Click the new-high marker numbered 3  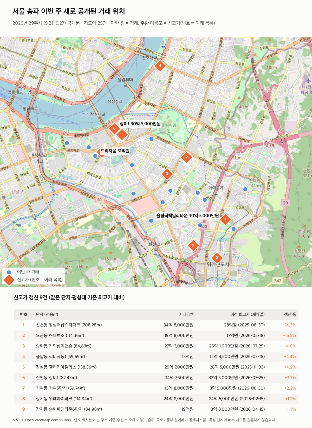click(x=167, y=174)
